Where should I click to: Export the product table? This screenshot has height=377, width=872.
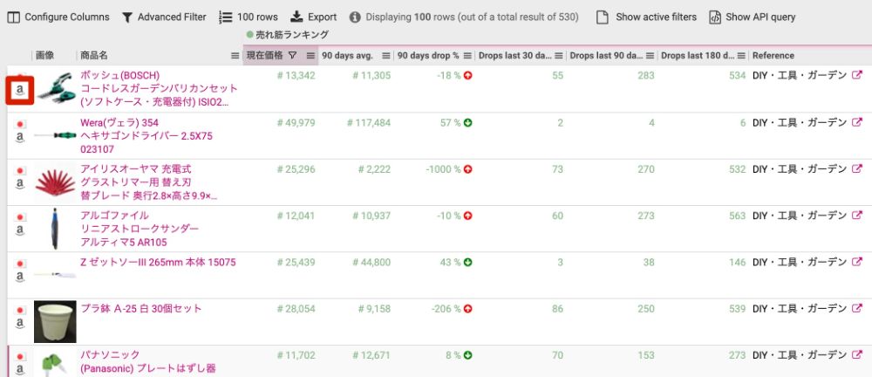(x=314, y=17)
